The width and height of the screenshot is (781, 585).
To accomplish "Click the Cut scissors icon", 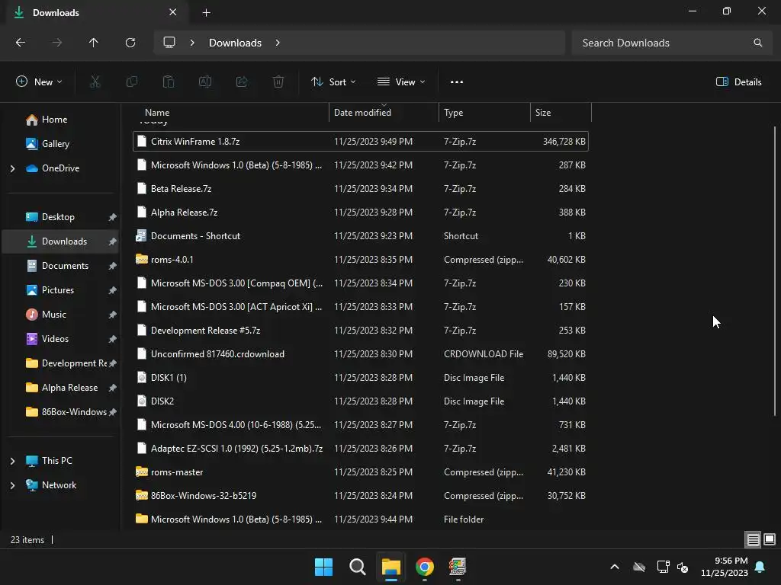I will [x=95, y=82].
